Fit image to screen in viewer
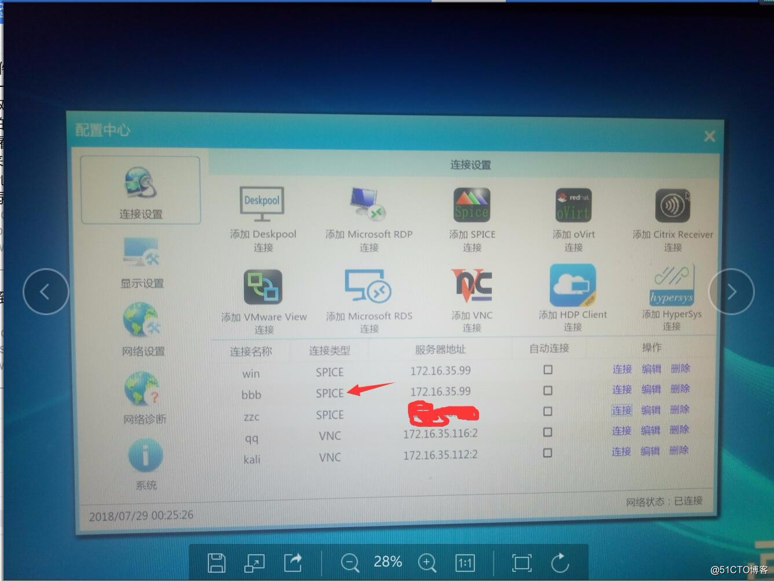 coord(521,562)
